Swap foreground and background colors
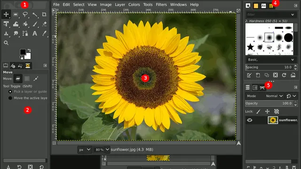The height and width of the screenshot is (169, 301). [x=29, y=50]
